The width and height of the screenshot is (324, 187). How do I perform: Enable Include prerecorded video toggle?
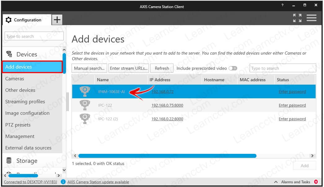233,68
